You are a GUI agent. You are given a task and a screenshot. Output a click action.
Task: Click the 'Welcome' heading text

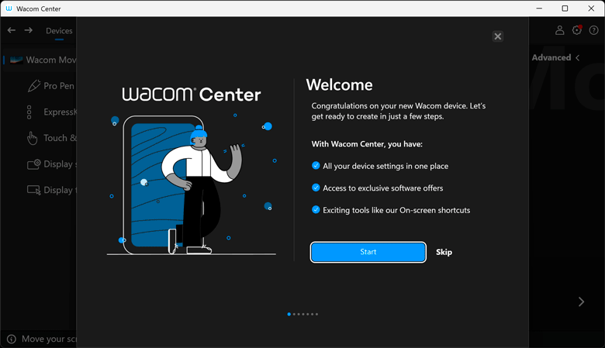coord(339,84)
